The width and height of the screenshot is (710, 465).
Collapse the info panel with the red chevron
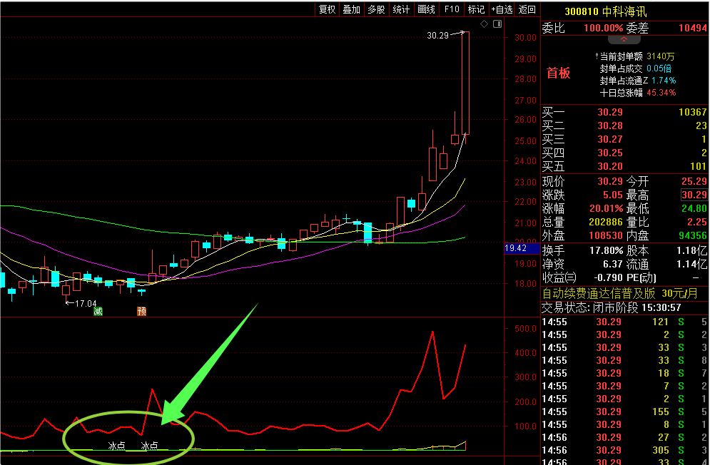click(x=624, y=40)
